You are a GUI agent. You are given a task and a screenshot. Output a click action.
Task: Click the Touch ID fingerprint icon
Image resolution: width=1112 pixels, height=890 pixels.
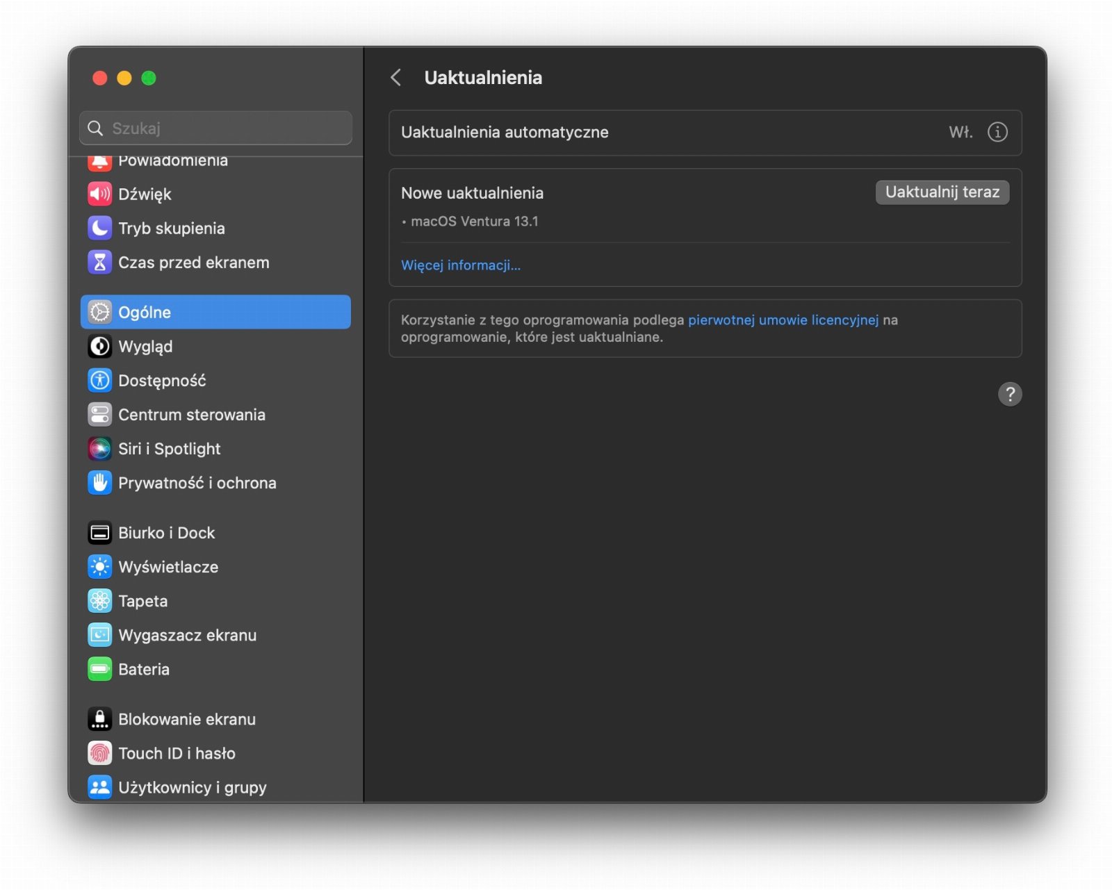coord(99,753)
